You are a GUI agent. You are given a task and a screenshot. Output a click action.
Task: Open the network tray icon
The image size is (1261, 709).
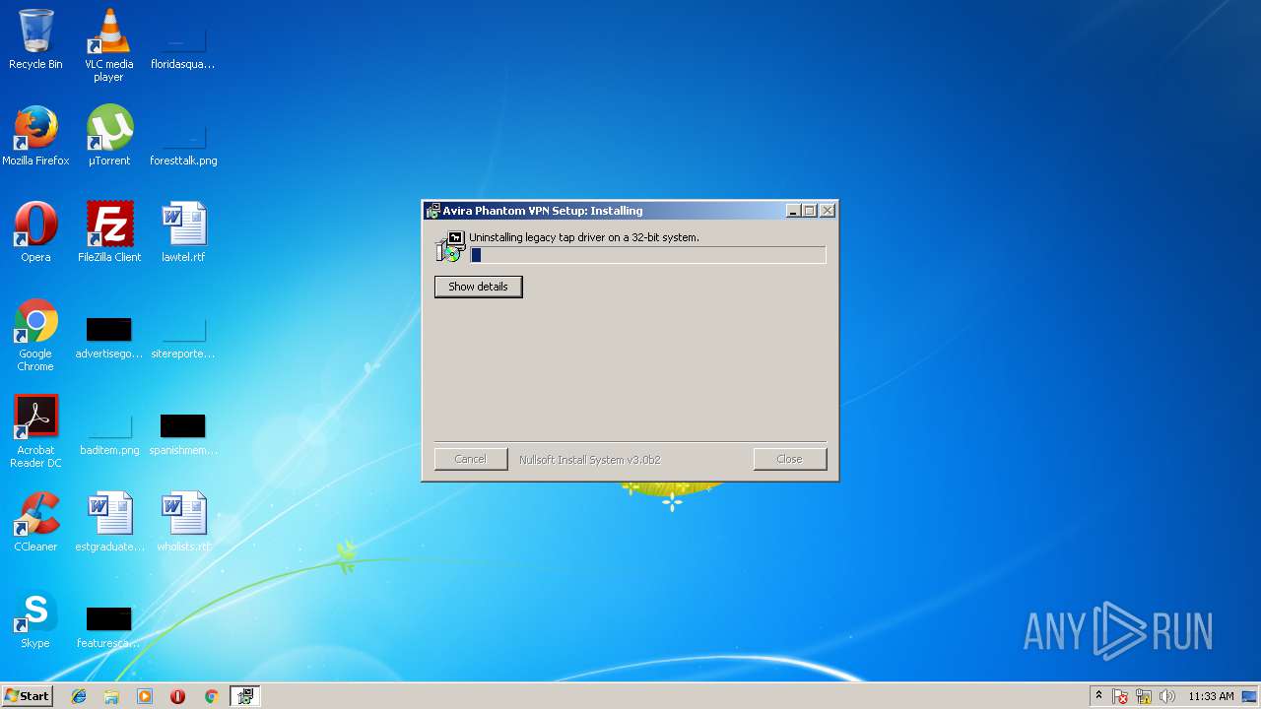pyautogui.click(x=1144, y=696)
